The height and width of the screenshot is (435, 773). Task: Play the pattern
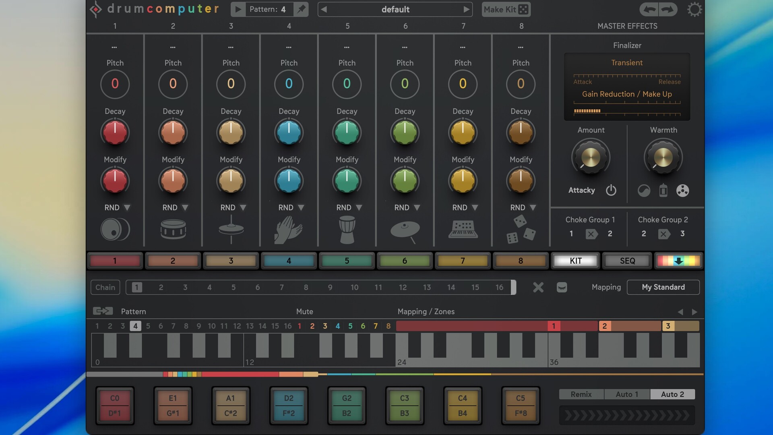pyautogui.click(x=238, y=9)
